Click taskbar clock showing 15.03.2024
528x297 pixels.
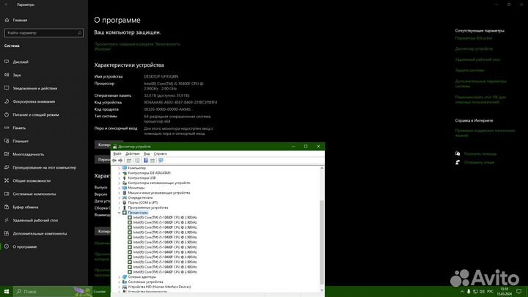(504, 292)
